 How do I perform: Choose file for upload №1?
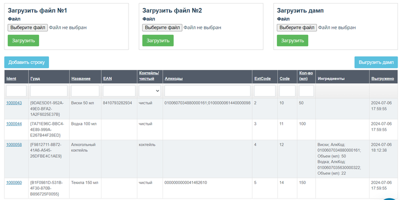[x=27, y=27]
